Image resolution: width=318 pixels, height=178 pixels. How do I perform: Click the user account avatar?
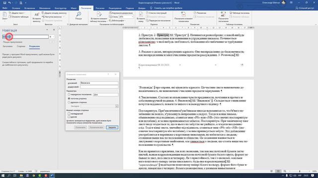pos(284,2)
